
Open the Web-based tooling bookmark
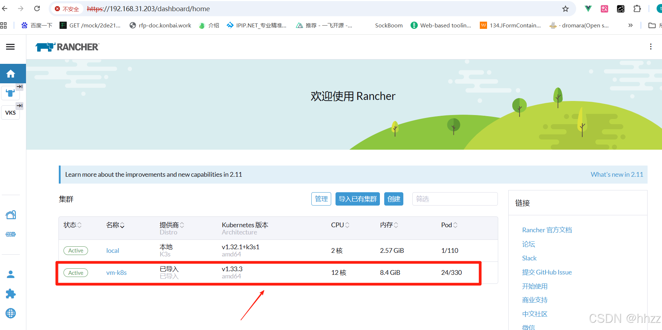pos(441,25)
